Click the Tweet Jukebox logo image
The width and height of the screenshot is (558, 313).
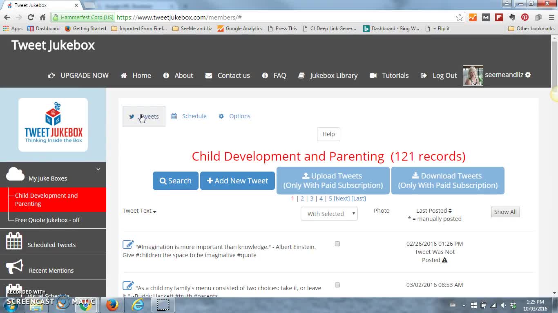(53, 125)
